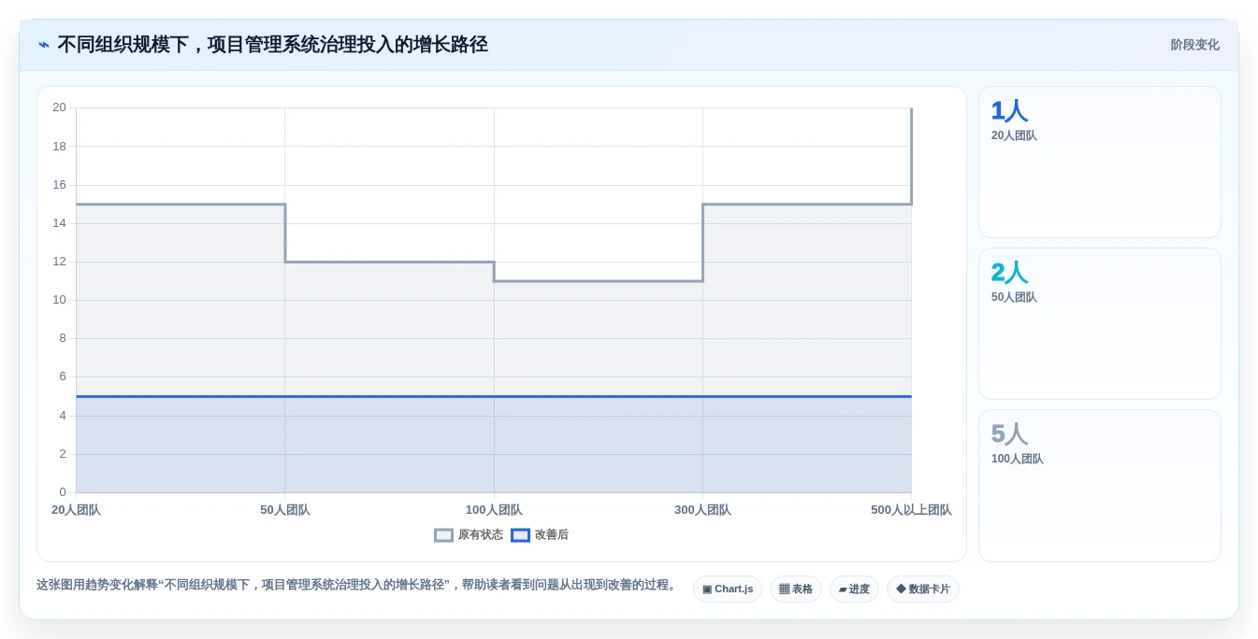Click the 300人团队 x-axis label

pyautogui.click(x=702, y=510)
